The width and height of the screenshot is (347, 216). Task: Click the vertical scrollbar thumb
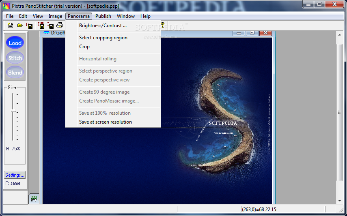[x=339, y=112]
